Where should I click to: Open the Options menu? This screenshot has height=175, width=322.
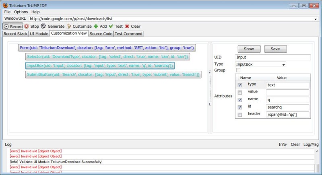(x=21, y=12)
